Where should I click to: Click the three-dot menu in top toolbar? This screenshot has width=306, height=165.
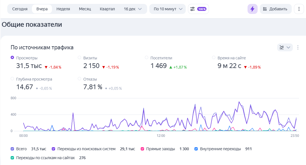tap(299, 9)
